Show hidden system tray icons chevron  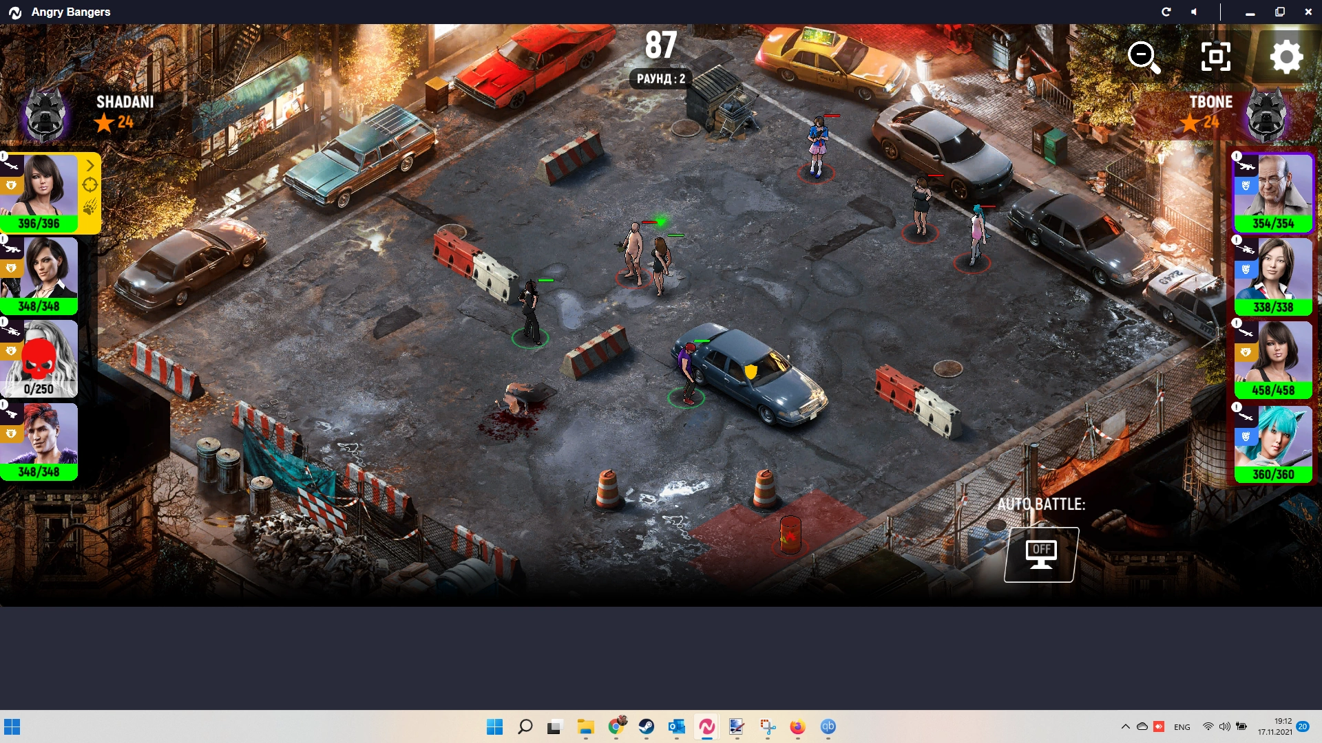coord(1125,726)
